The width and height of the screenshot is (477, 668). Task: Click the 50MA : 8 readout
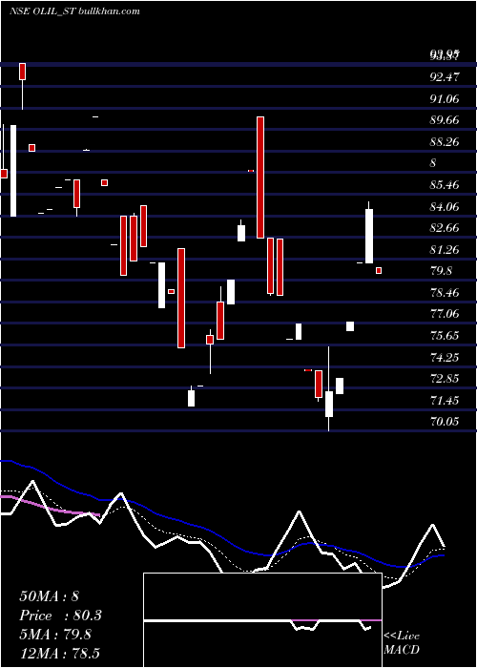(49, 596)
